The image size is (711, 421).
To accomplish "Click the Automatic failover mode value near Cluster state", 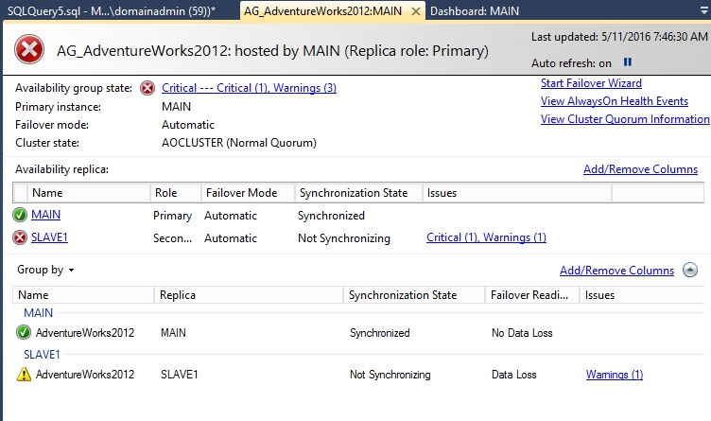I will [188, 125].
